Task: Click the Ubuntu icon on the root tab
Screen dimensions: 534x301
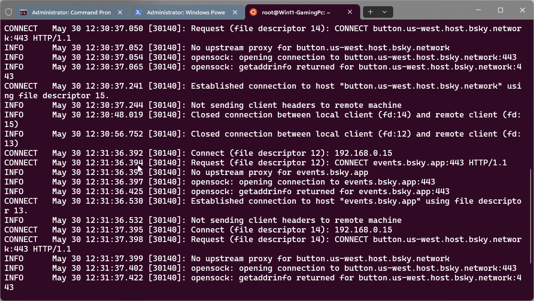Action: [x=254, y=12]
